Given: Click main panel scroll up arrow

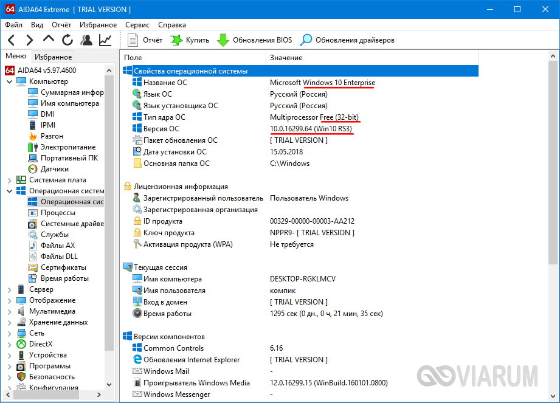Looking at the screenshot, I should click(553, 56).
